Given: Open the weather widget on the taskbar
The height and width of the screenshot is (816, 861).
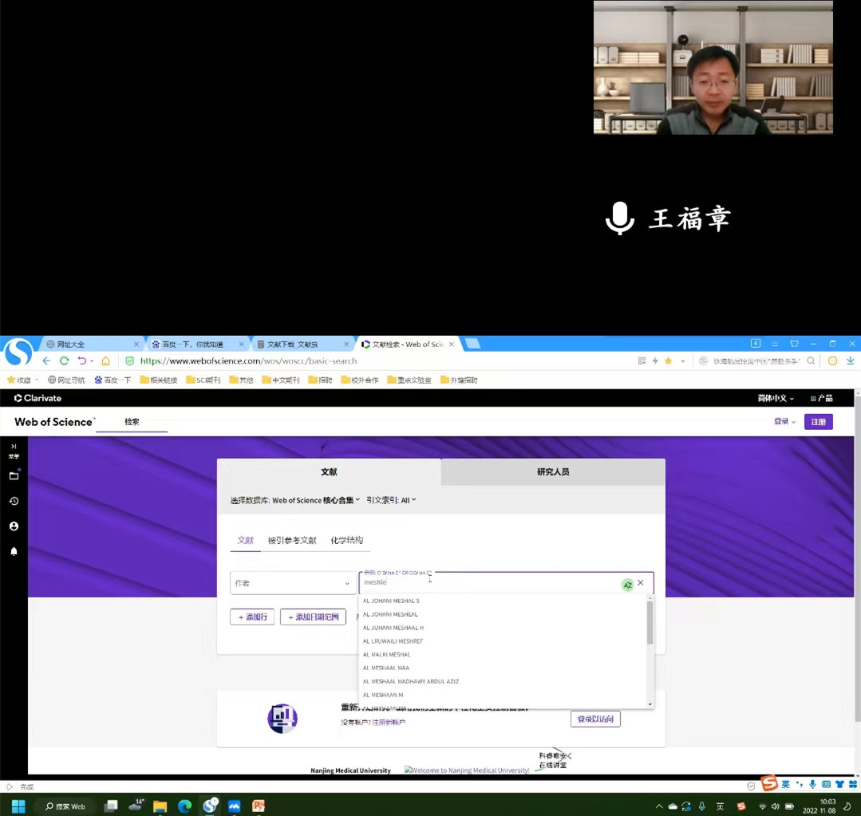Looking at the screenshot, I should point(136,806).
